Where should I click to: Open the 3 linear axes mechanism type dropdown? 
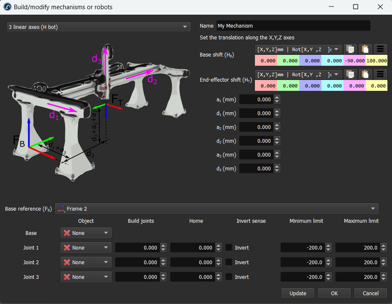click(x=99, y=27)
